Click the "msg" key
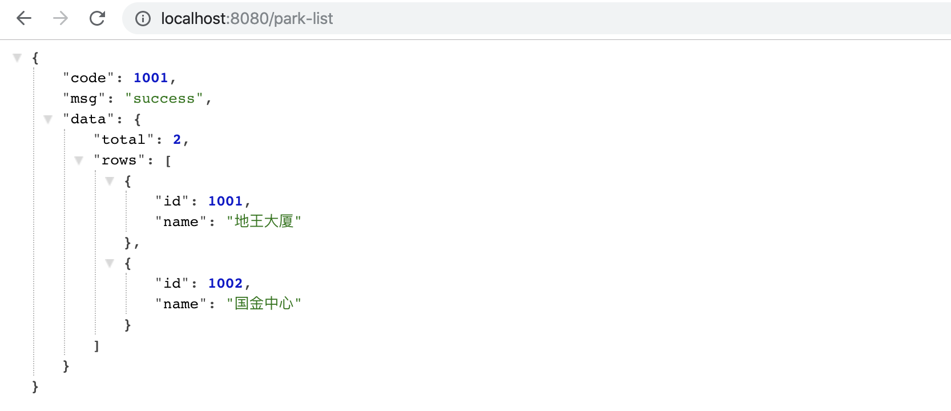Screen dimensions: 951x411 pos(83,99)
